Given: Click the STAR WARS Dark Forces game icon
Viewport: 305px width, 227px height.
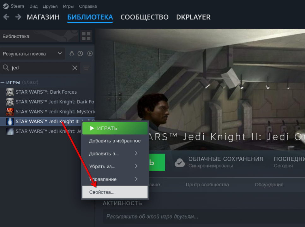Looking at the screenshot, I should tap(10, 92).
